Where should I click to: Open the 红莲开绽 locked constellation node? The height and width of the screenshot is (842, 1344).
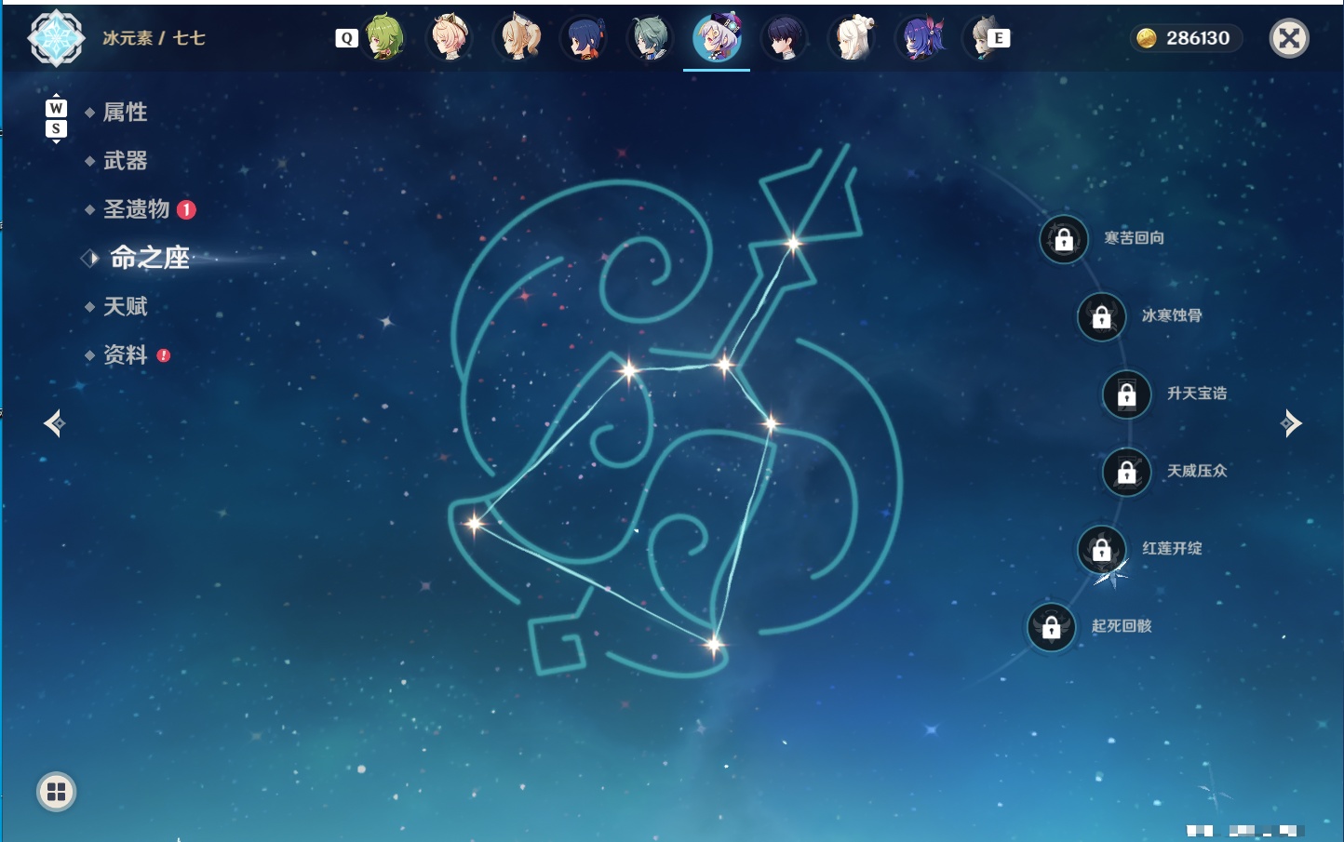[1101, 549]
